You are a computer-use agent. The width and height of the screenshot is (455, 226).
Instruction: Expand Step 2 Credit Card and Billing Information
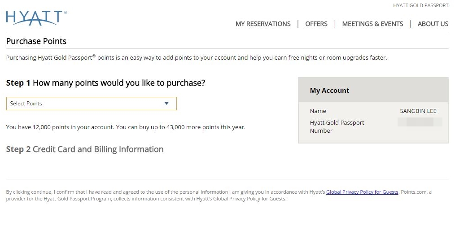[85, 149]
